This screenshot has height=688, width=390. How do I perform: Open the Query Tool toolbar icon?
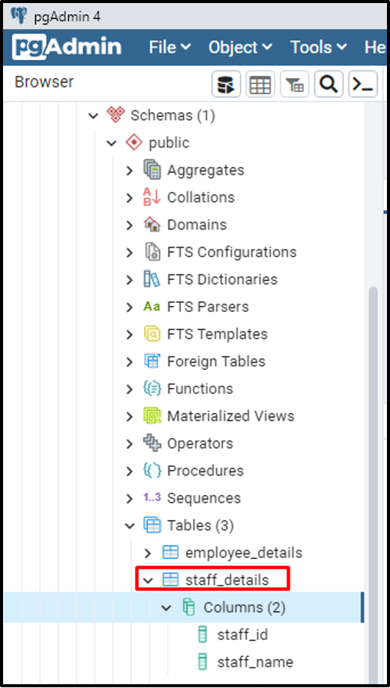(226, 84)
